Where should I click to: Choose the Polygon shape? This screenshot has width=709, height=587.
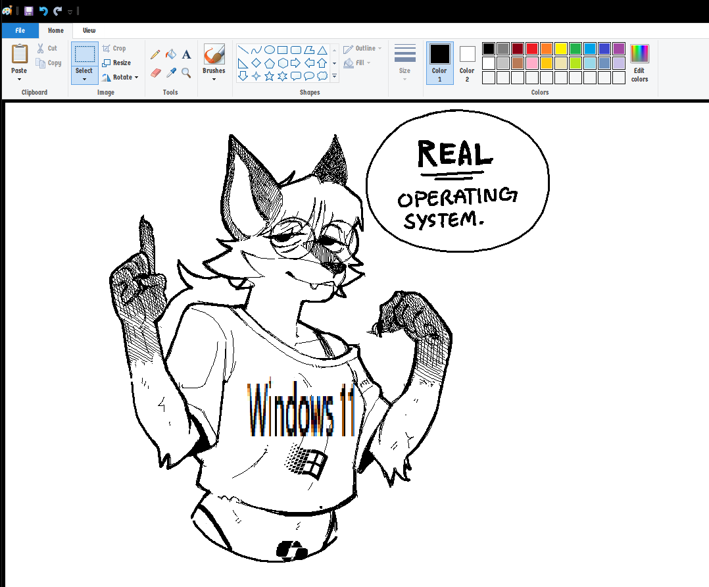tap(309, 50)
